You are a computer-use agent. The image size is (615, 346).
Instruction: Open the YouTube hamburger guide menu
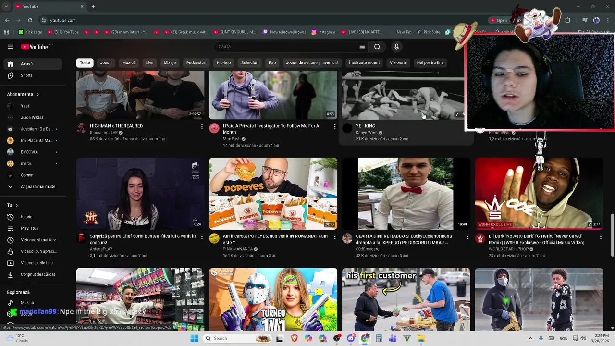click(10, 47)
